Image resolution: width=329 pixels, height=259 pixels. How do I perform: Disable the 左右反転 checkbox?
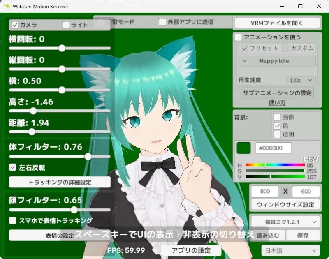click(13, 167)
